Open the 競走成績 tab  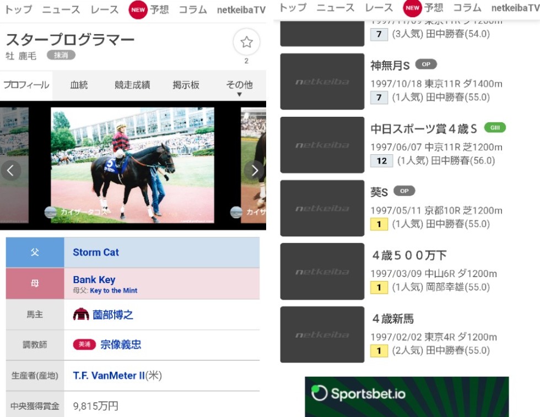point(132,85)
